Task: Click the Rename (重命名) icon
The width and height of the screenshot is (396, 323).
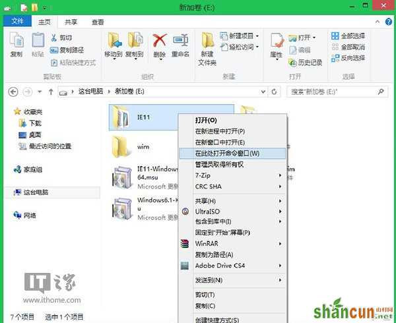Action: (x=180, y=40)
